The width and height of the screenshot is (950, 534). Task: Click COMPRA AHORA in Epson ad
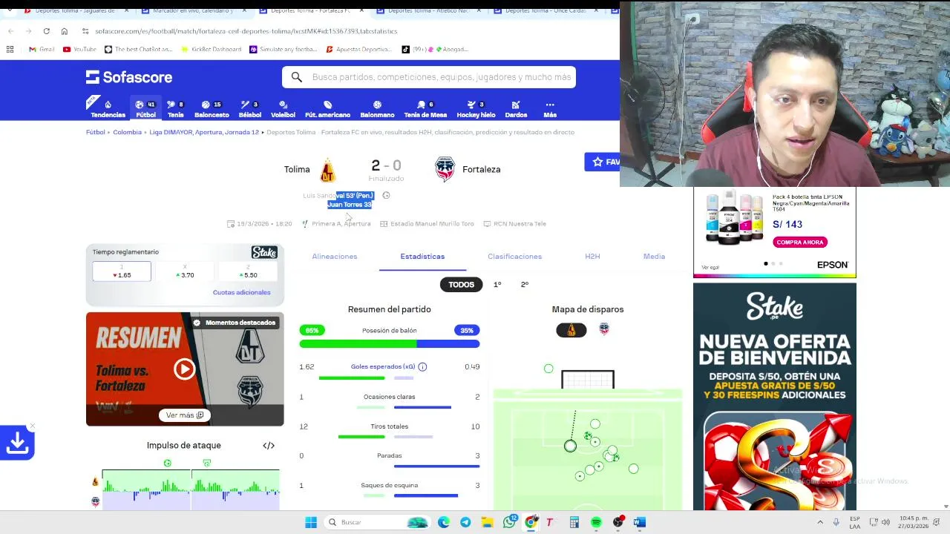coord(800,242)
